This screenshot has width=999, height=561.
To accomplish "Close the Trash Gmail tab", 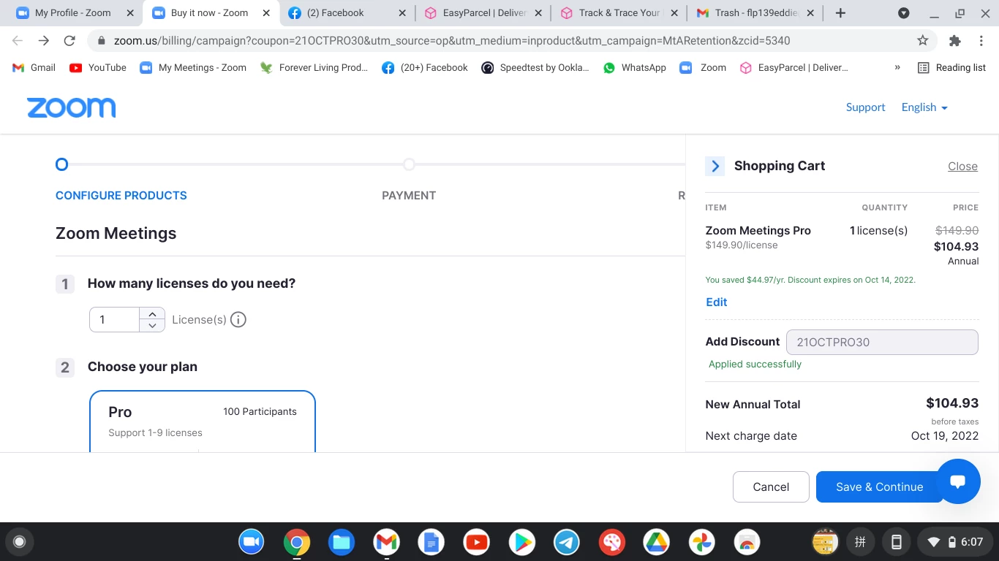I will (810, 13).
